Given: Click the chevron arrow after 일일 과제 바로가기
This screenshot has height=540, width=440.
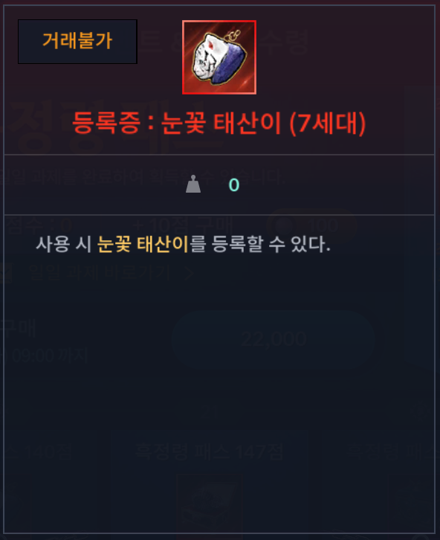Looking at the screenshot, I should tap(190, 274).
